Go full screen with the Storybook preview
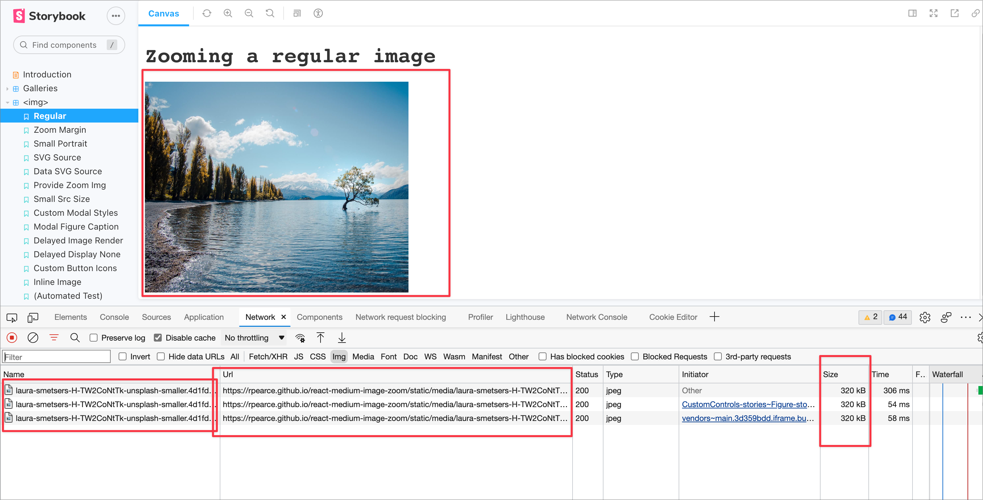This screenshot has height=500, width=983. [x=933, y=13]
